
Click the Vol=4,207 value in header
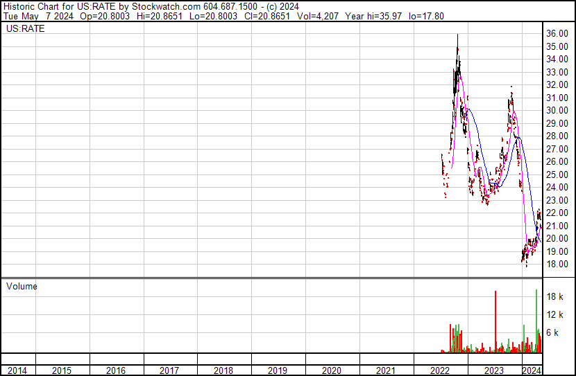point(317,16)
